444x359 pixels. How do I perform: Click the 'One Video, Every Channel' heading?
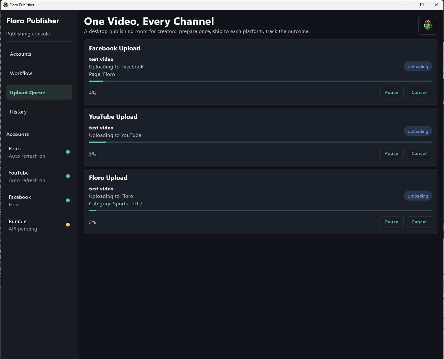pos(149,21)
